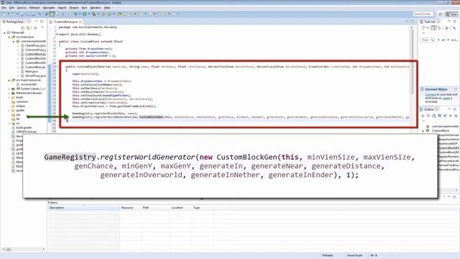Expand the Referenced Libraries node
The width and height of the screenshot is (460, 259).
tap(9, 93)
